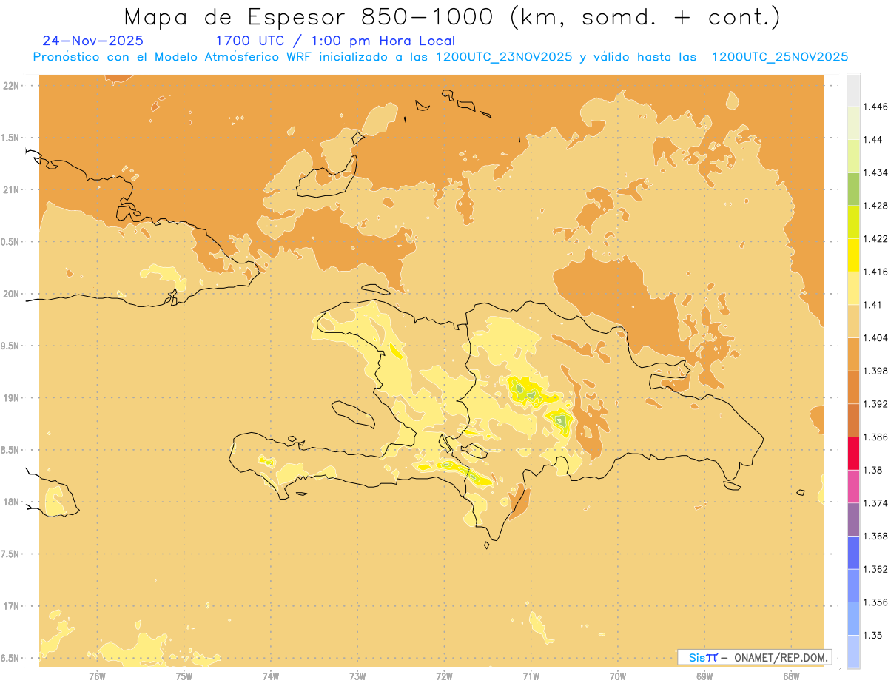The width and height of the screenshot is (888, 686).
Task: Click the 20N latitude label
Action: [12, 294]
